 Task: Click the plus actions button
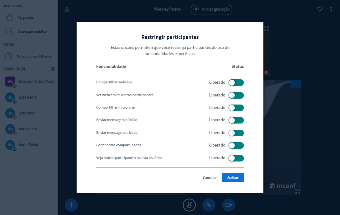pos(71,205)
